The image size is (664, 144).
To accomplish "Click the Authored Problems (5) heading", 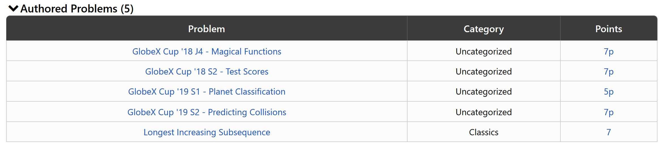I will click(x=77, y=9).
